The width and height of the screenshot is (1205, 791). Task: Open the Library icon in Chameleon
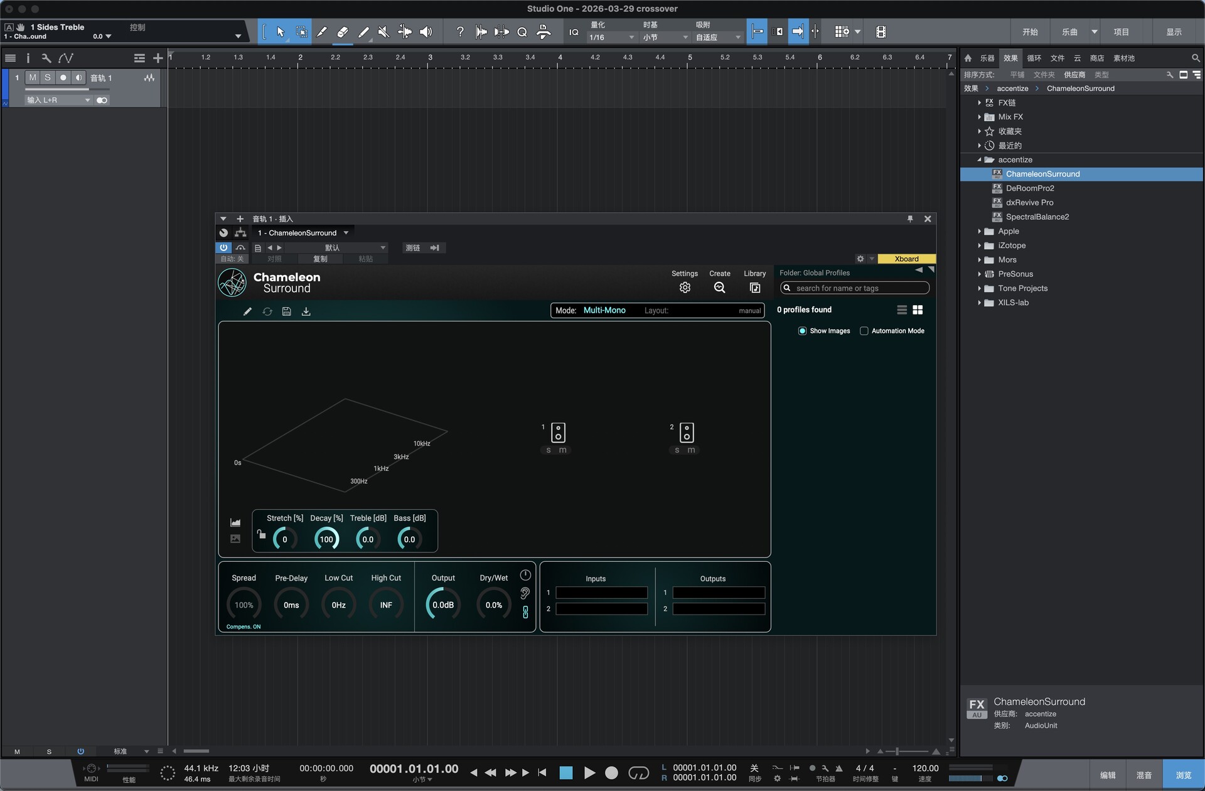coord(754,288)
